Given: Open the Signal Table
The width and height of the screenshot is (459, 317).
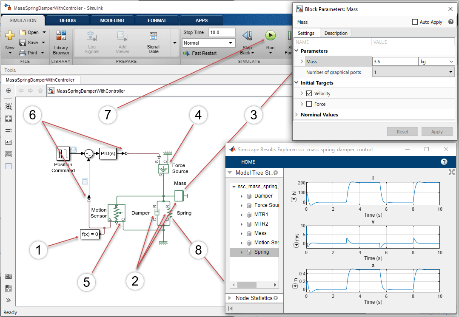Looking at the screenshot, I should click(153, 42).
